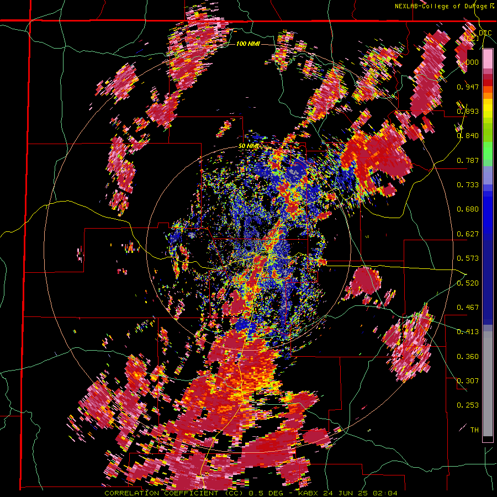Click the DCC legend title
Screen dimensions: 497x497
pos(485,33)
